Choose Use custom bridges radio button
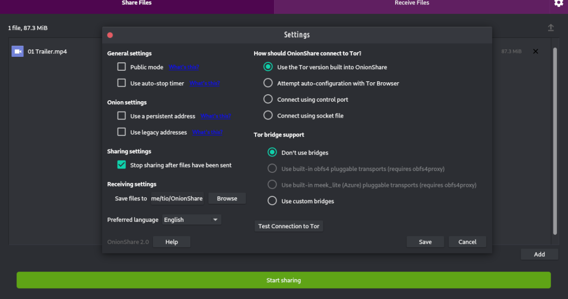 pyautogui.click(x=272, y=201)
